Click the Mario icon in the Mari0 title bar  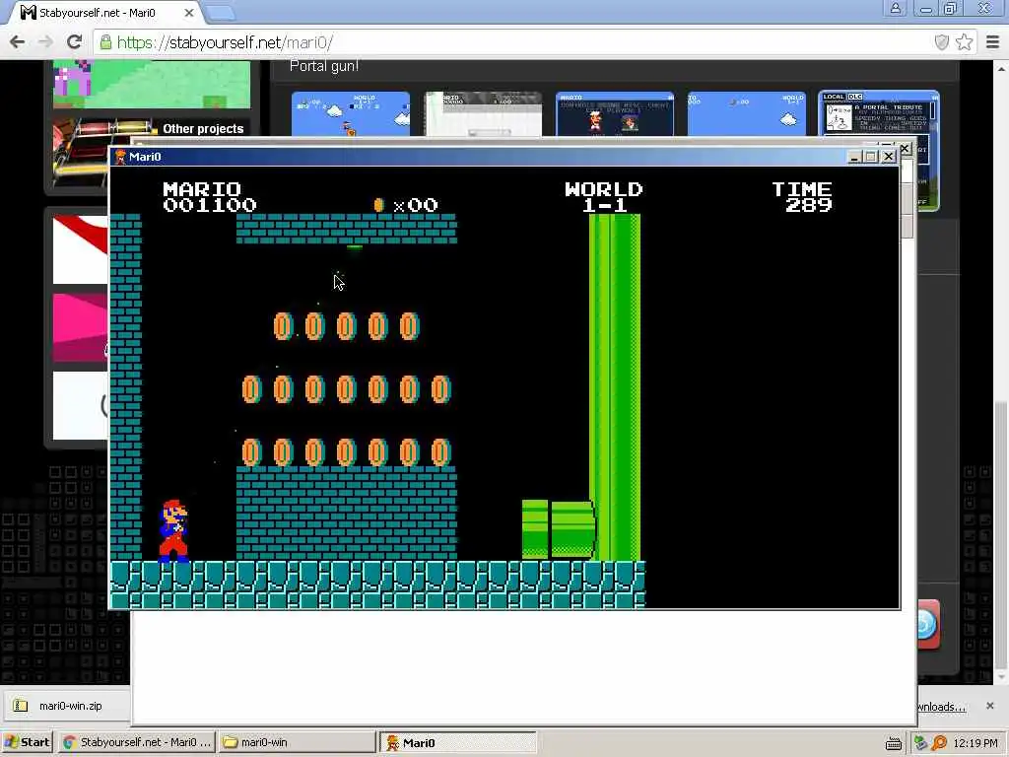(120, 157)
